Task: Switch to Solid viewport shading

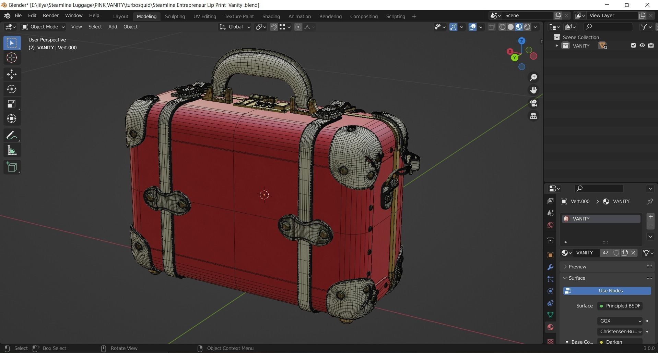Action: point(510,27)
